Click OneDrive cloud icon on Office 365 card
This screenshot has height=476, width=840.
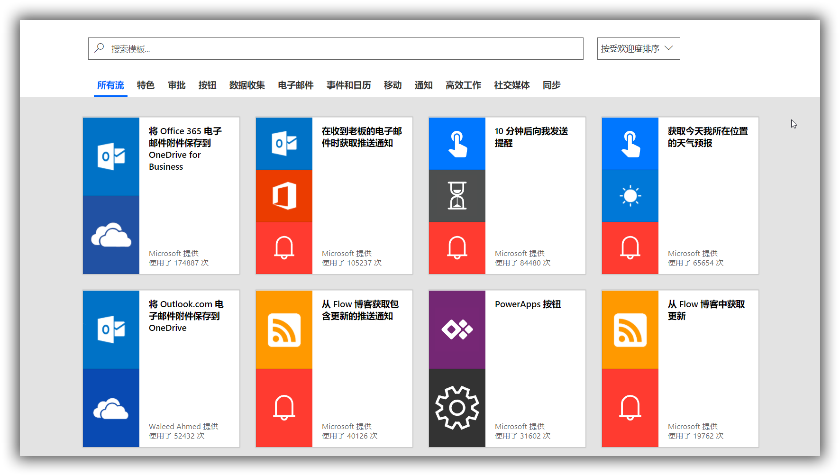(111, 235)
